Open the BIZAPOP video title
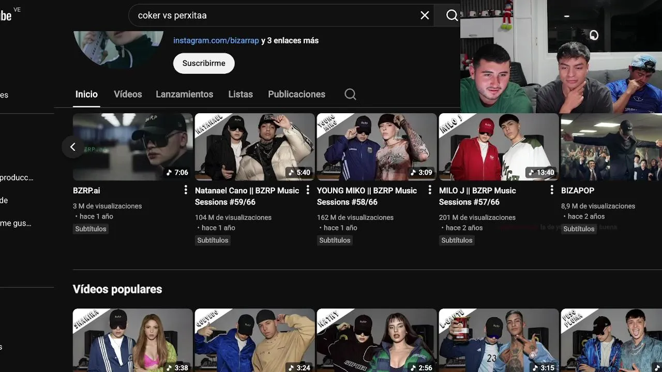The image size is (662, 372). coord(578,191)
